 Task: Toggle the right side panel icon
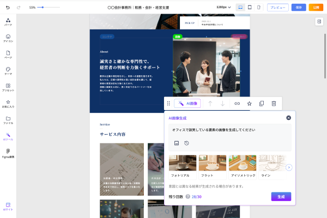click(319, 21)
